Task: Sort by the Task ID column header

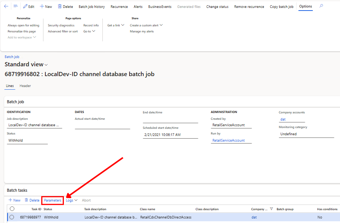Action: 36,209
